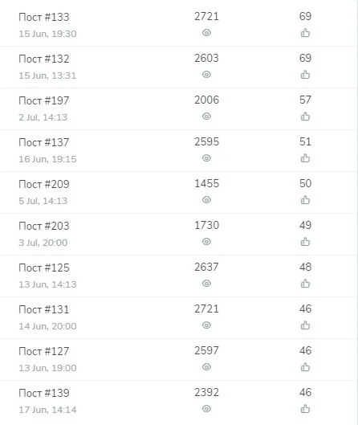This screenshot has width=358, height=425.
Task: Click the thumbs-up icon for Пост #131
Action: (305, 325)
